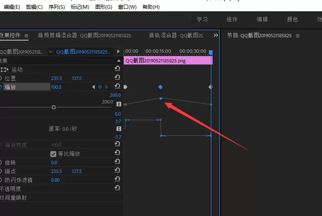Switch to the 颜色 workspace
Image resolution: width=322 pixels, height=216 pixels.
tap(292, 20)
